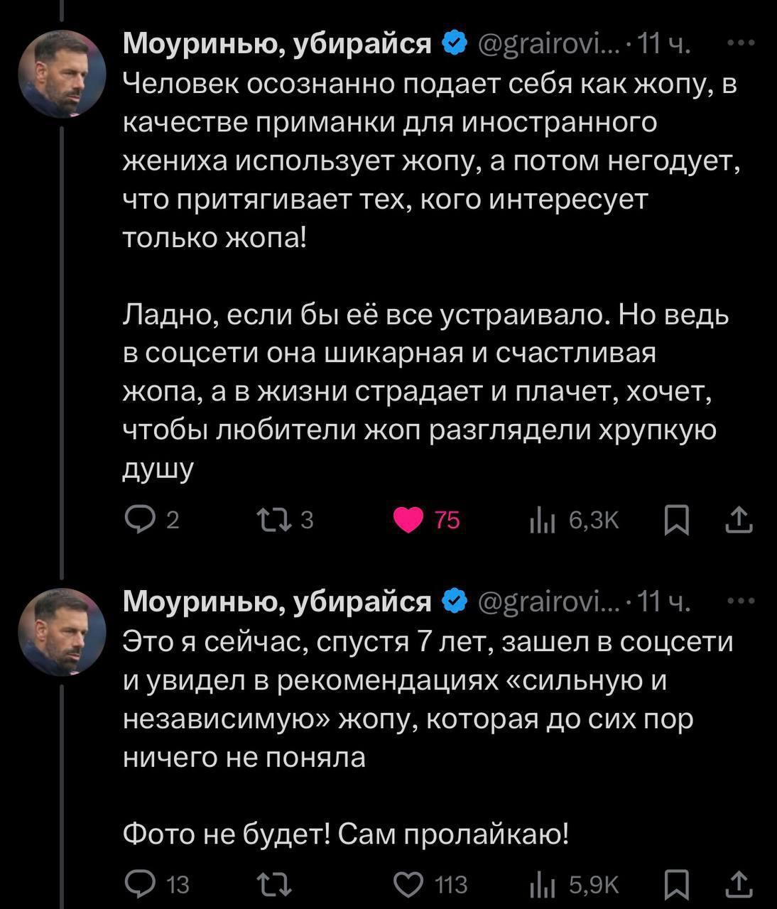Open more options for the first tweet
Viewport: 777px width, 909px height.
pos(741,43)
